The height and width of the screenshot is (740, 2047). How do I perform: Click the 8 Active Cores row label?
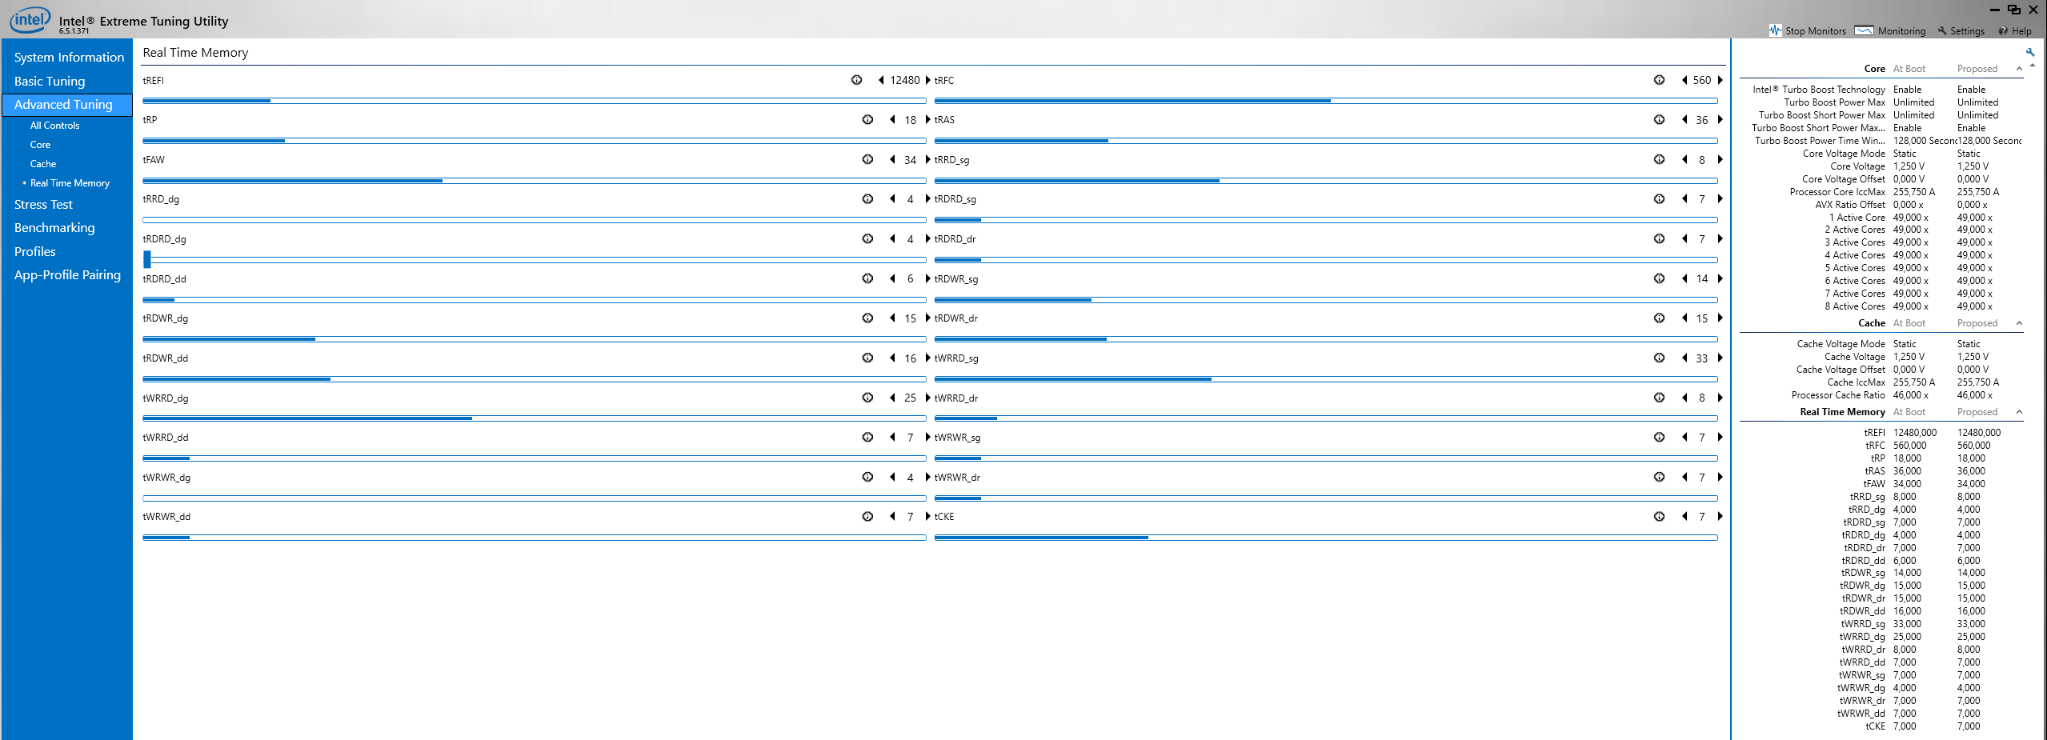1855,306
